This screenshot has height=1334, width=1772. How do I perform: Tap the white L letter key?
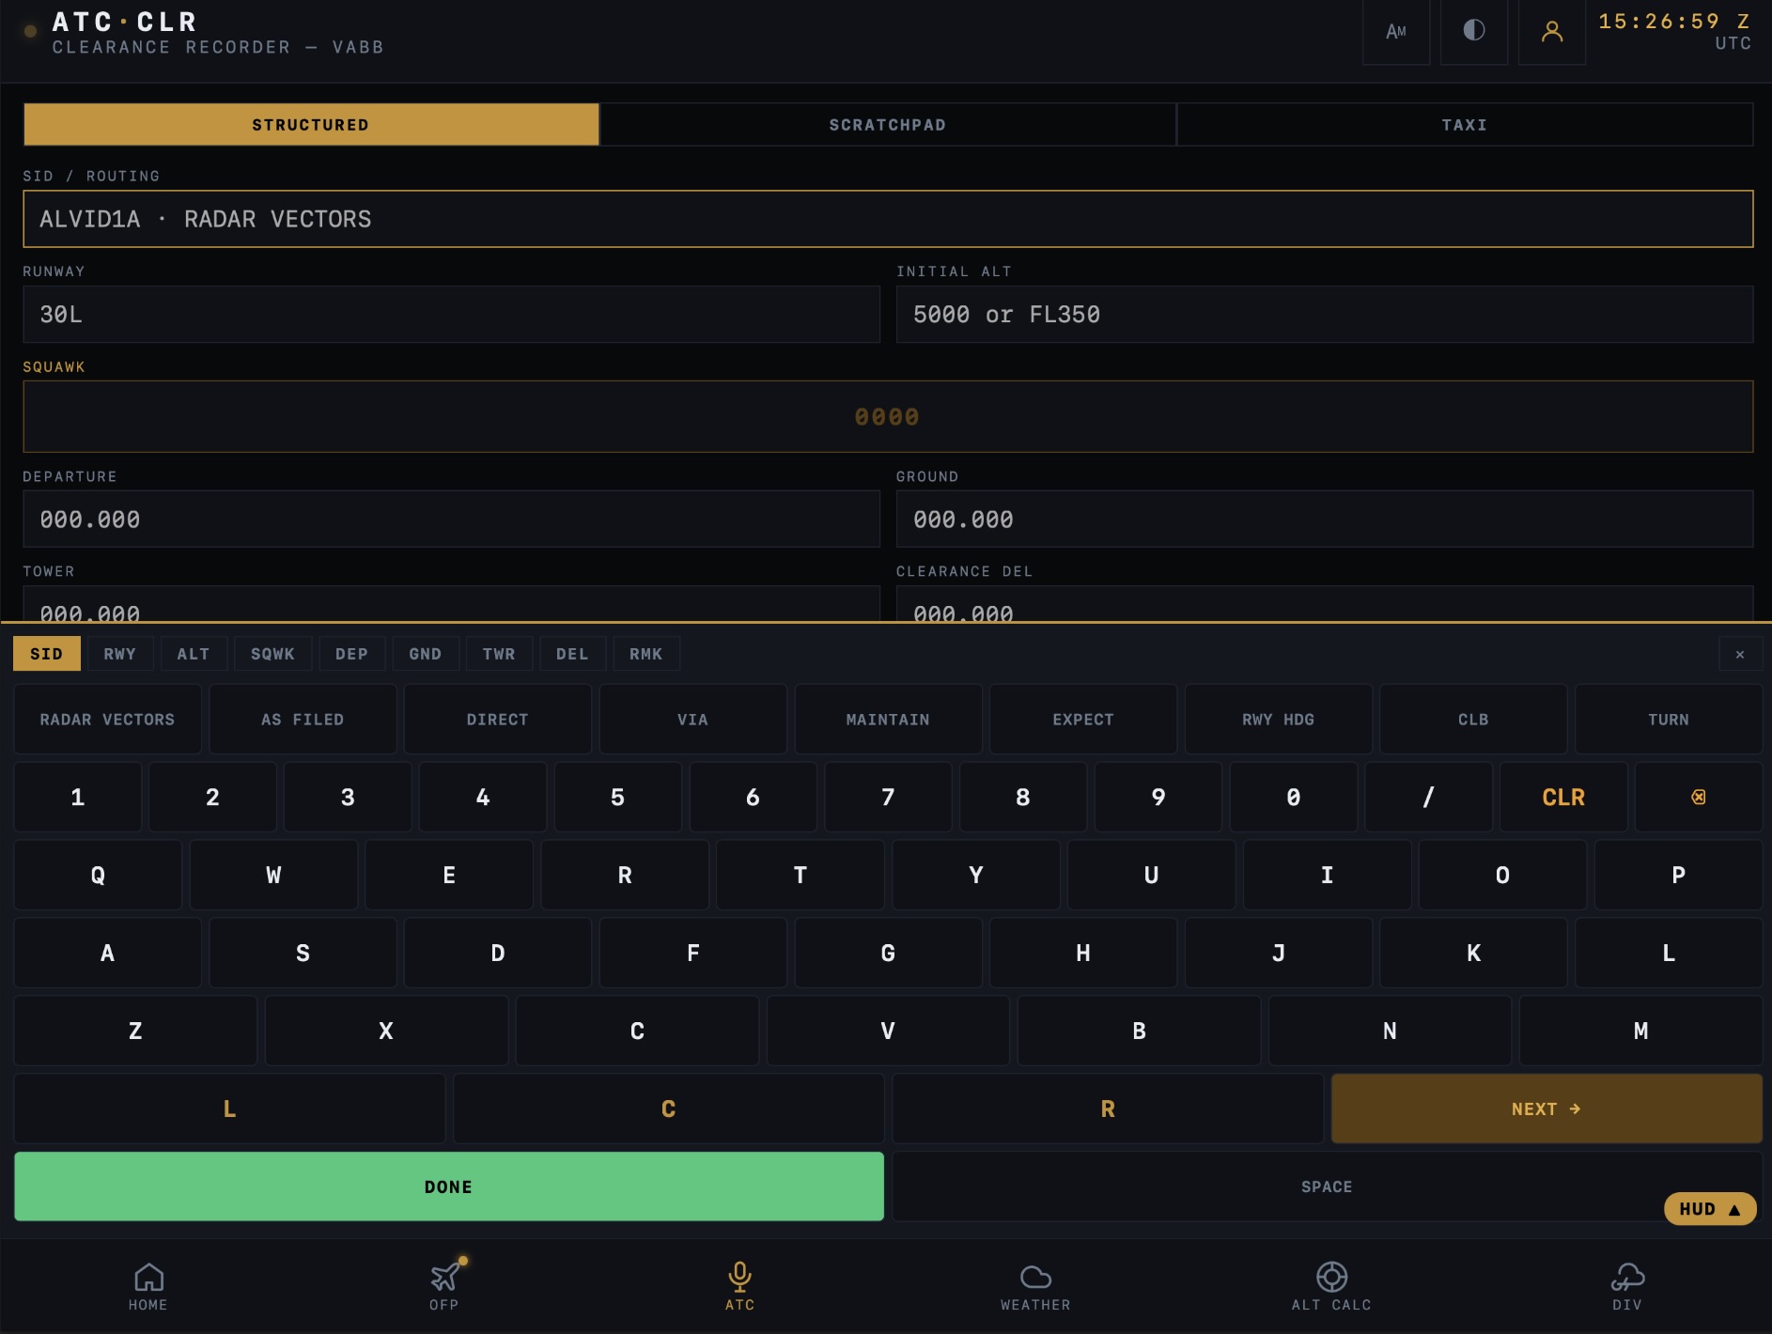pos(1669,953)
